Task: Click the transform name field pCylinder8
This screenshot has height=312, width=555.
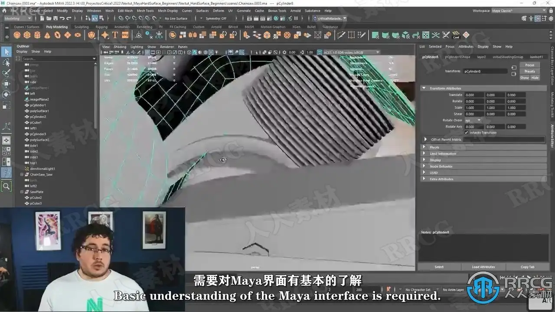Action: click(x=485, y=71)
